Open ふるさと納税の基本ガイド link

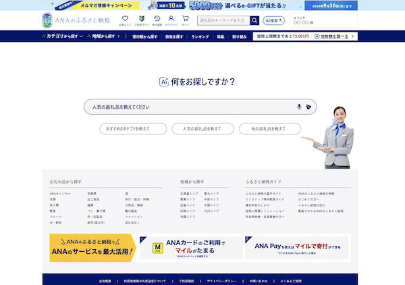point(263,194)
